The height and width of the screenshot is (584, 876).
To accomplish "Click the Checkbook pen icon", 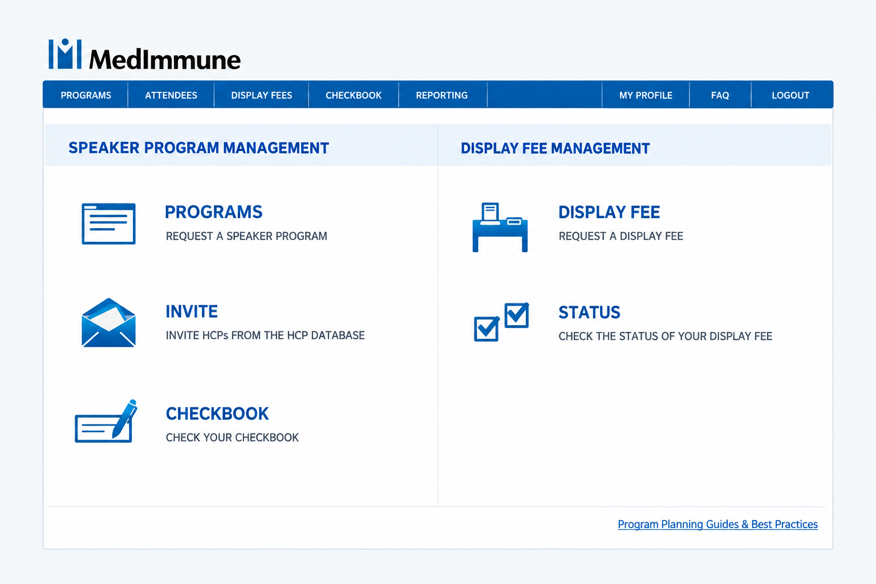I will (107, 421).
